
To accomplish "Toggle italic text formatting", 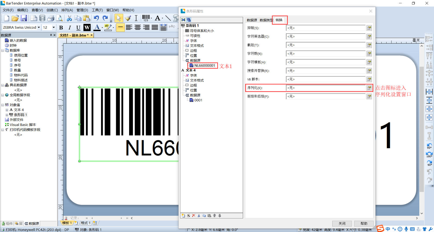I will (x=70, y=27).
